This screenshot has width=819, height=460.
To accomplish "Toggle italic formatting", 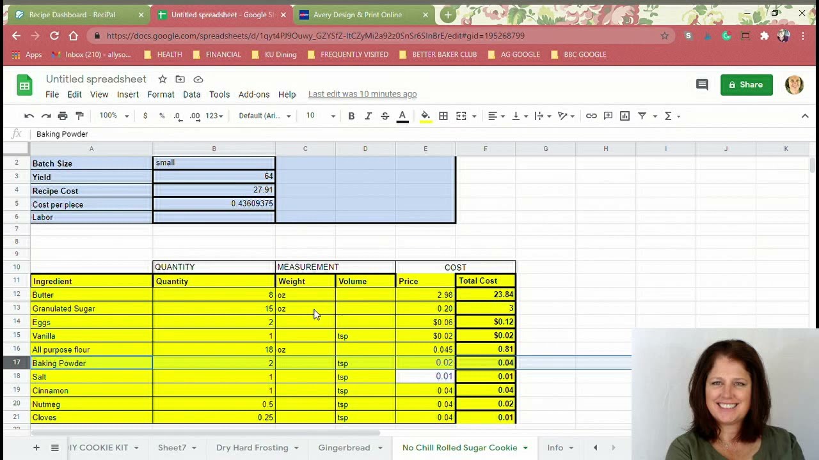I will tap(368, 116).
